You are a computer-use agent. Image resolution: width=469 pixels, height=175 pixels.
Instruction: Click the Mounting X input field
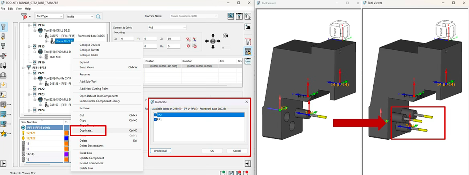click(127, 39)
